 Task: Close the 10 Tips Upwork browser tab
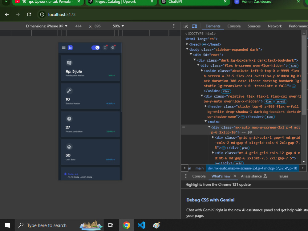79,2
